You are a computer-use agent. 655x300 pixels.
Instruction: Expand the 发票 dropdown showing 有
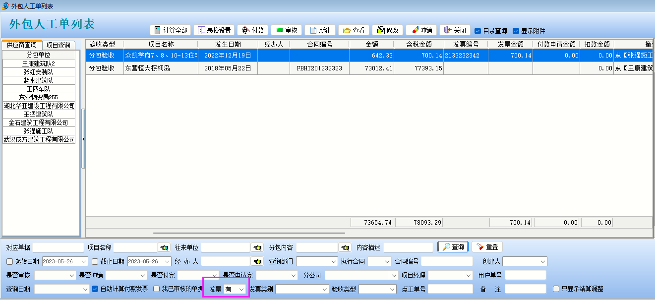pos(241,289)
